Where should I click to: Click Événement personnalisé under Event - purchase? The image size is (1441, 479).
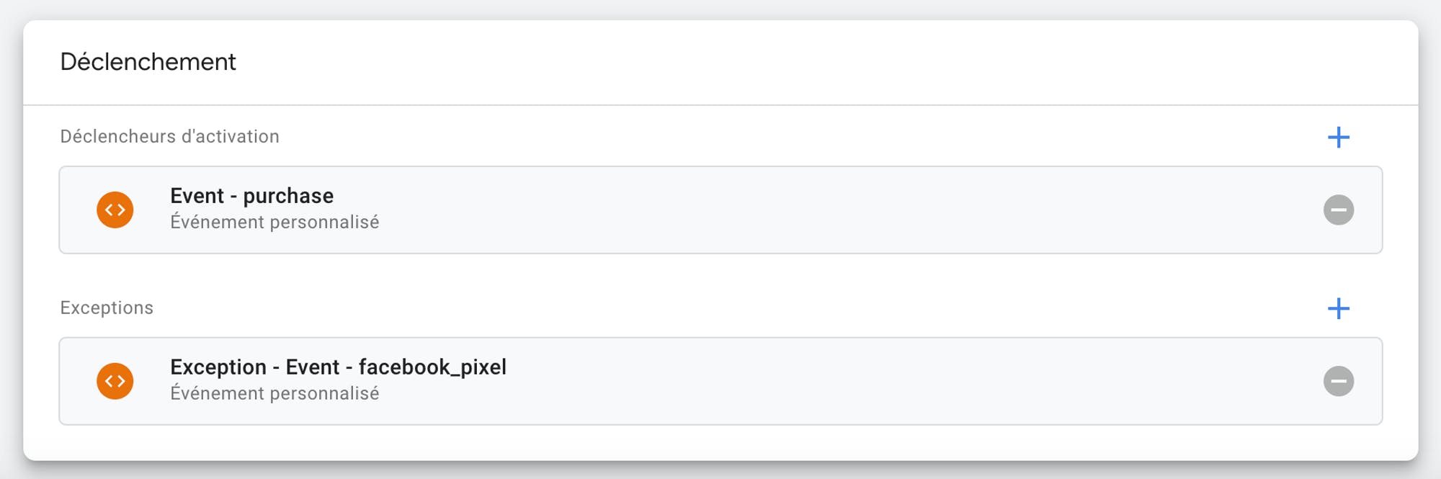[275, 222]
